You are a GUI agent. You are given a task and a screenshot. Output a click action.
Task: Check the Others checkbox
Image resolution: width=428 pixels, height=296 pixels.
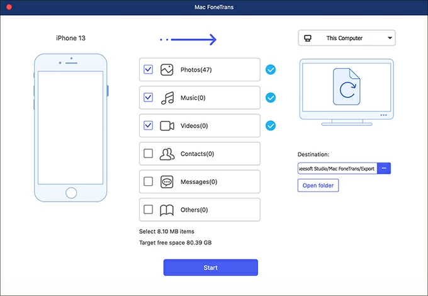tap(148, 210)
